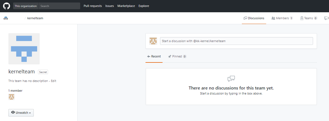Click the GitHub Octocat logo
This screenshot has height=121, width=329.
[x=6, y=6]
